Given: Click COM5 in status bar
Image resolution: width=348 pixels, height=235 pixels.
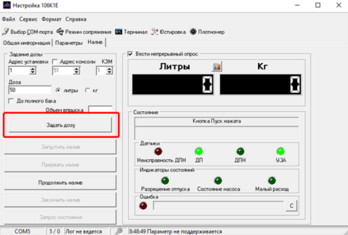Looking at the screenshot, I should 22,231.
